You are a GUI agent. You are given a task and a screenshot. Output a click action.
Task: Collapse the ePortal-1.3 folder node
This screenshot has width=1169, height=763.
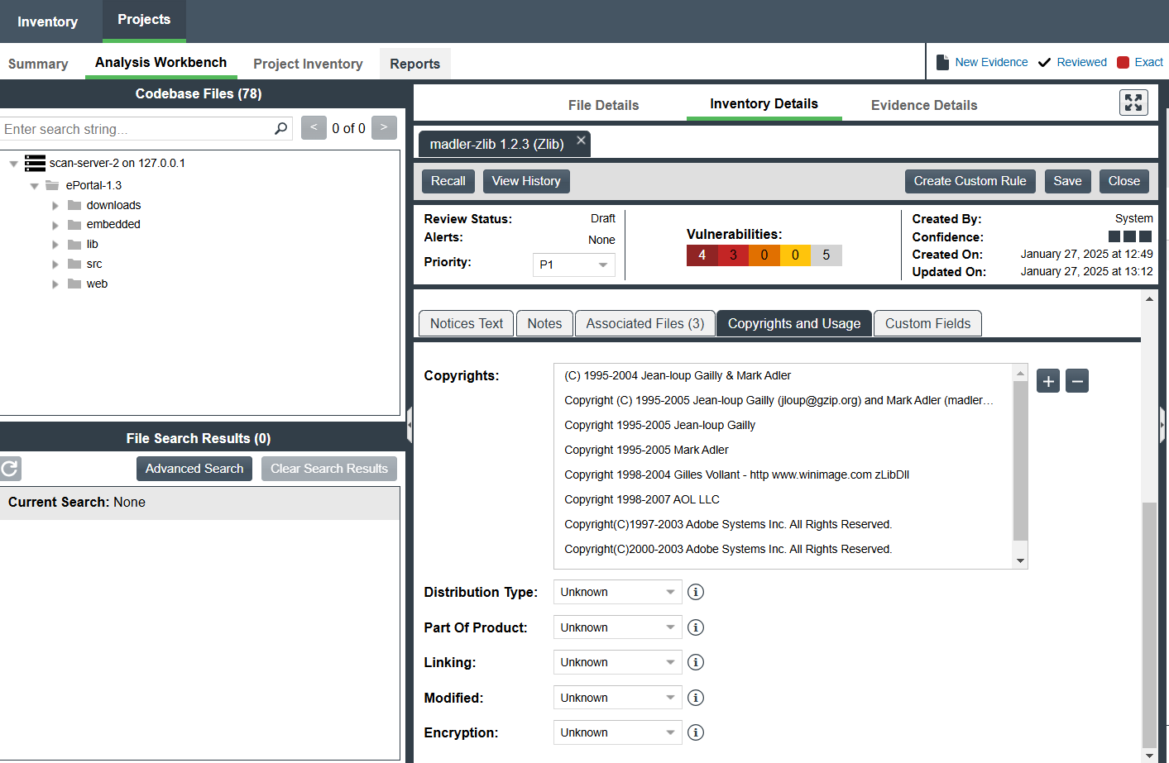[x=35, y=186]
